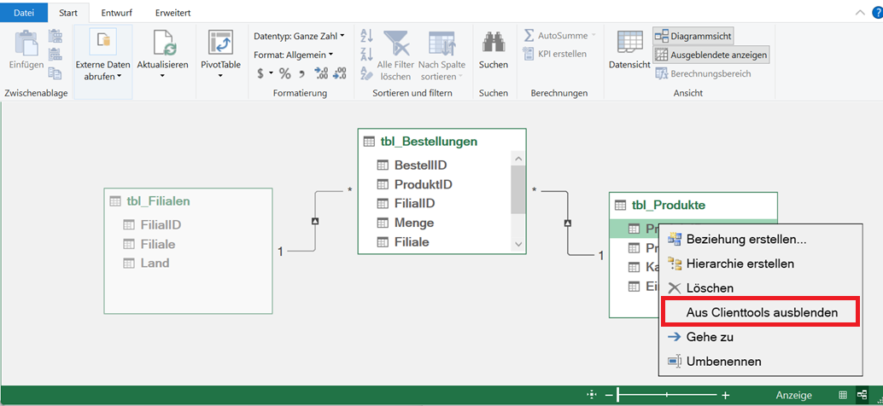883x406 pixels.
Task: Switch to Erweitert tab
Action: click(x=173, y=12)
